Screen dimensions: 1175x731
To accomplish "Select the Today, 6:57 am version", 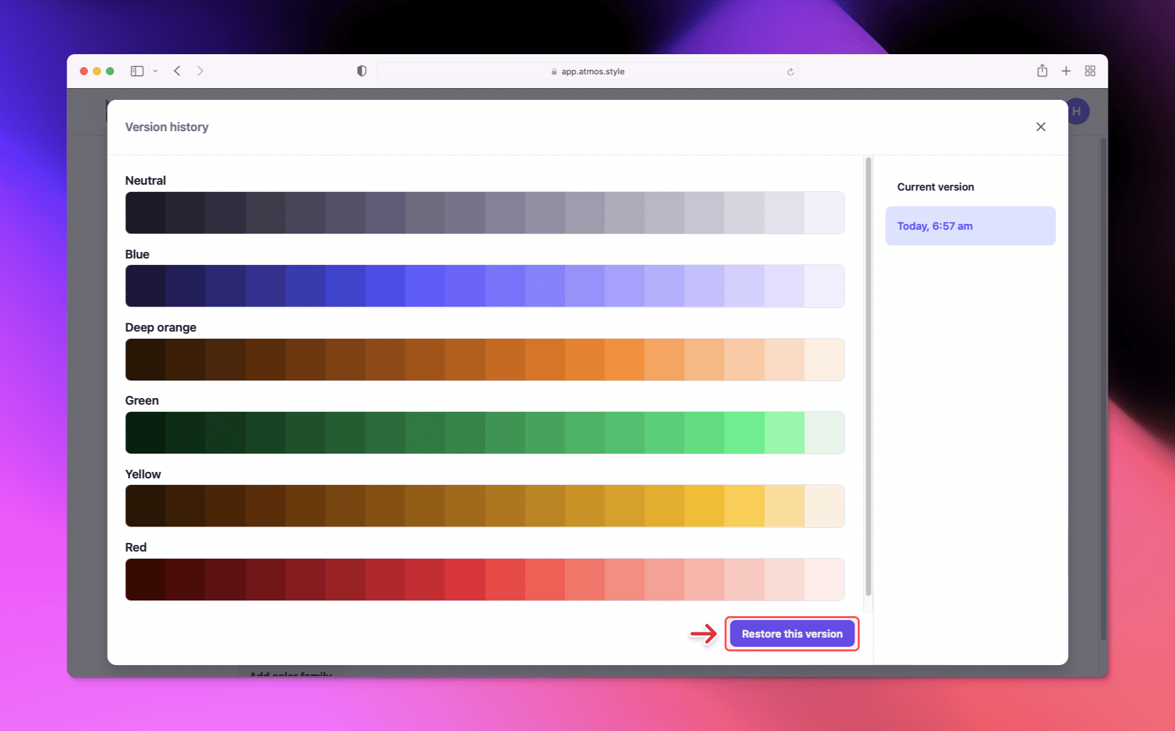I will [x=970, y=226].
